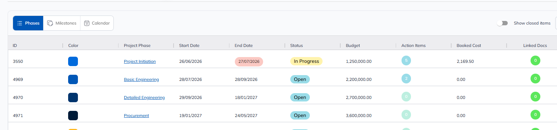Click Open status badge for Basic Engineering

[300, 79]
